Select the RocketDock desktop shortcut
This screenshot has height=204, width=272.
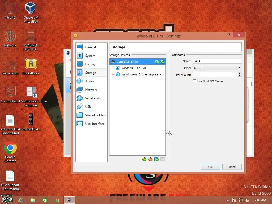point(31,67)
